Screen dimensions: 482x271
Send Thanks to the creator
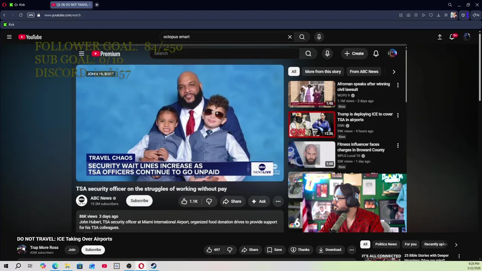point(300,250)
